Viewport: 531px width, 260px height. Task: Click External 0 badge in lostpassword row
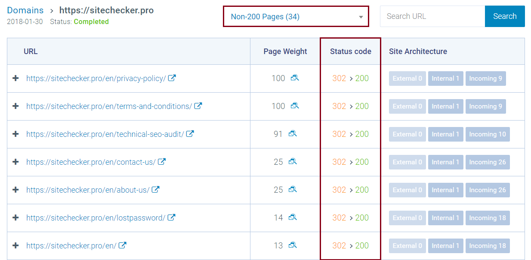(408, 218)
